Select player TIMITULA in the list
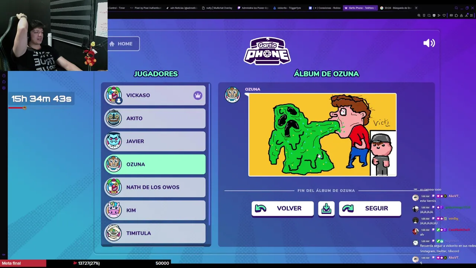Screen dimensions: 476x268 pos(155,233)
